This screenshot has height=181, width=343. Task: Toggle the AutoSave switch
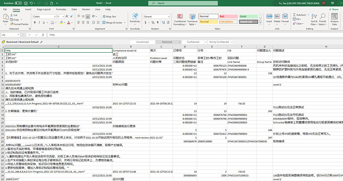pos(18,3)
